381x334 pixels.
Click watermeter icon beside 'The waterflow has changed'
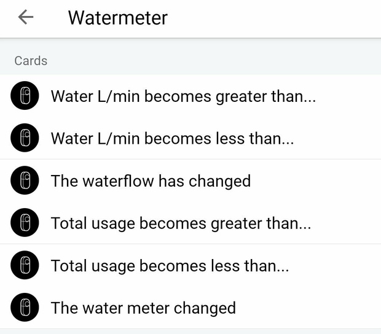click(25, 180)
